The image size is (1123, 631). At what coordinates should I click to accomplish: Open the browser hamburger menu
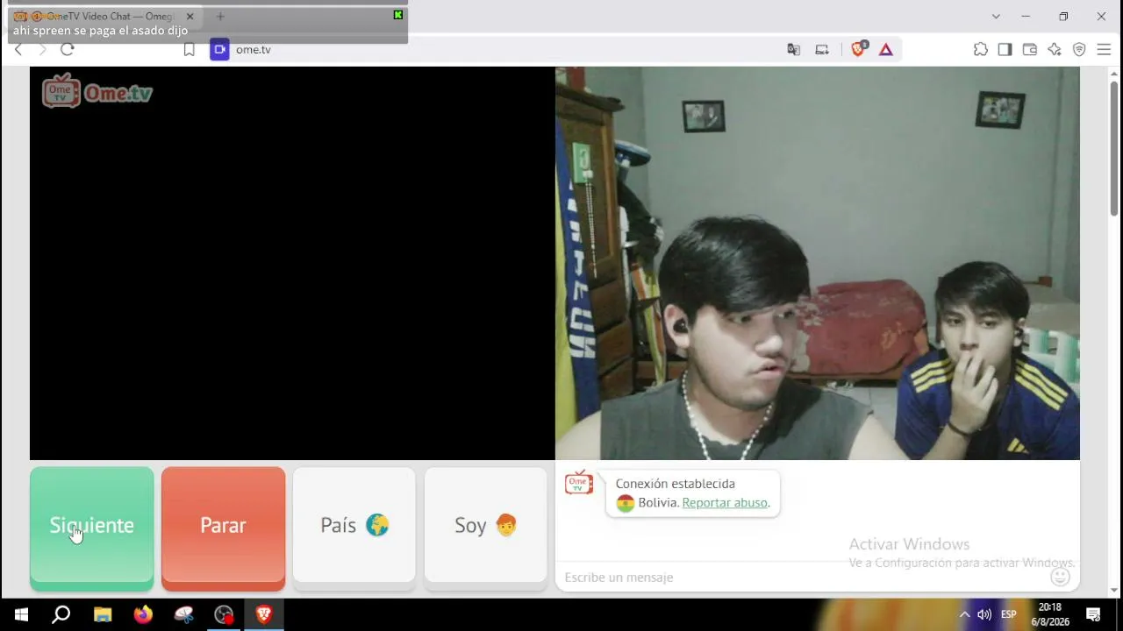coord(1104,50)
